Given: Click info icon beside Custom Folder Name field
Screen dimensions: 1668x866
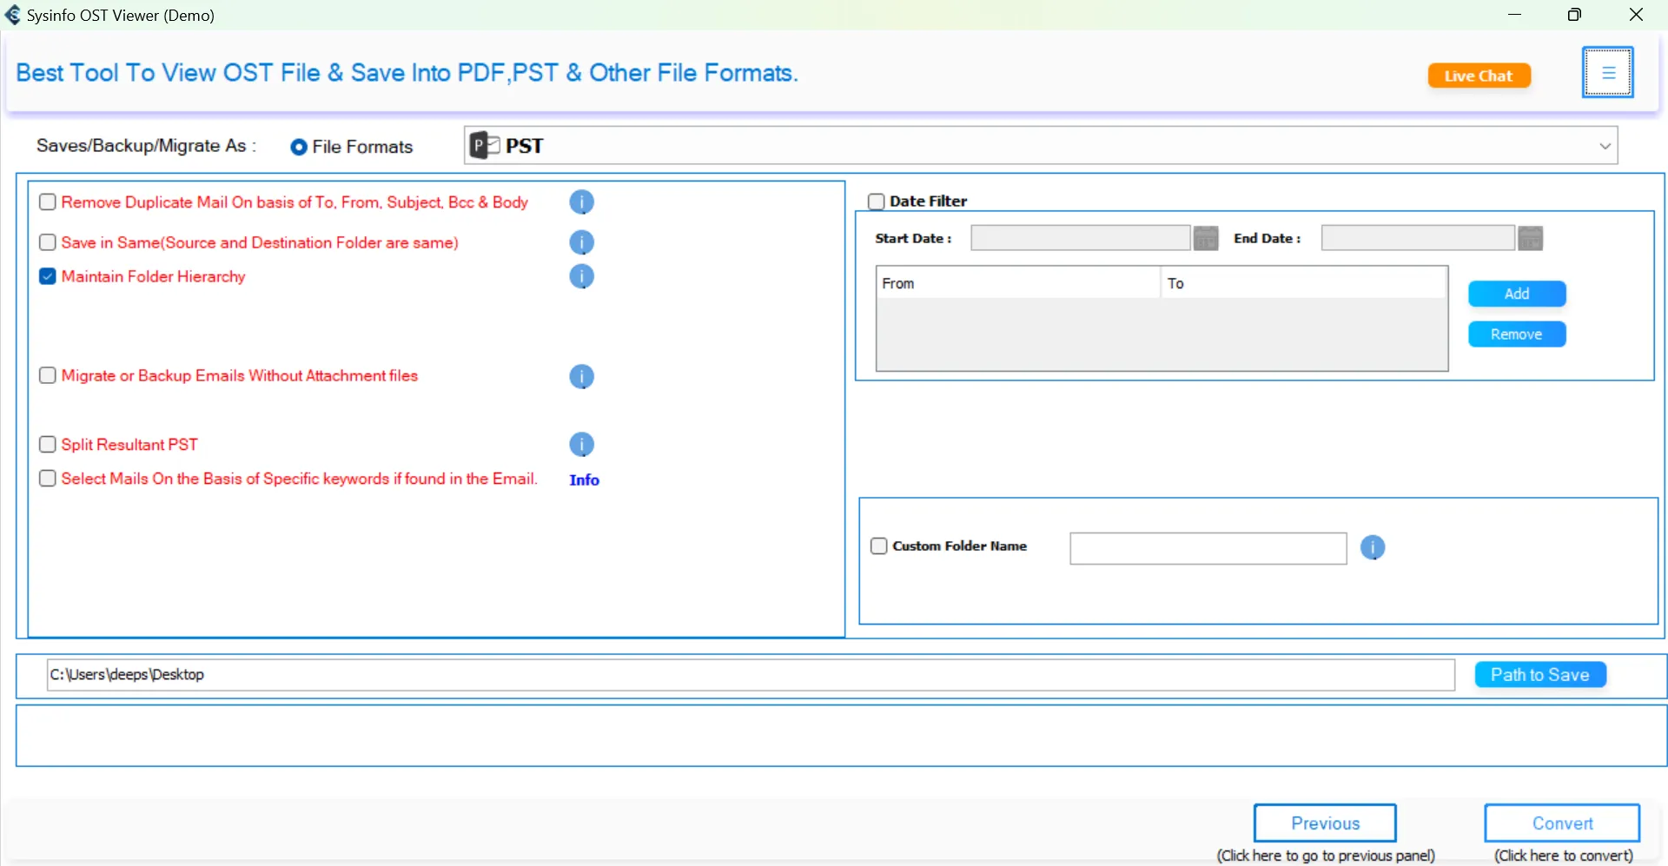Looking at the screenshot, I should click(1373, 547).
